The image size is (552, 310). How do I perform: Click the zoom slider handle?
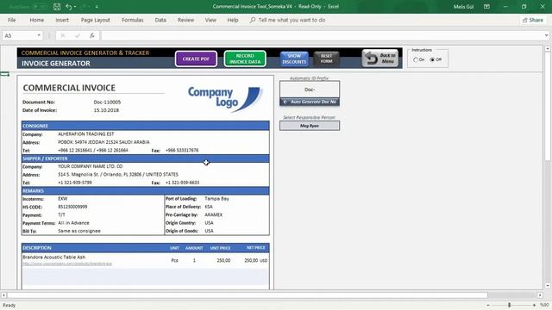pos(509,305)
